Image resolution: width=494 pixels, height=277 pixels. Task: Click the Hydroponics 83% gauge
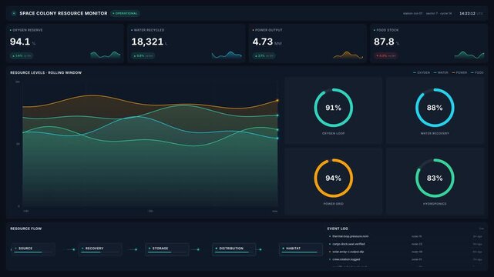(x=435, y=179)
